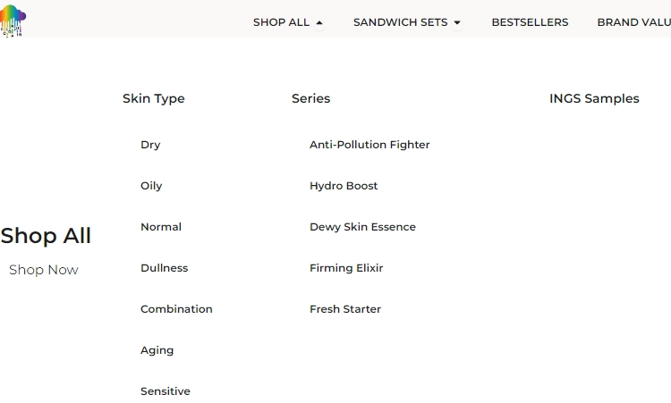View the Firming Elixir series
The height and width of the screenshot is (403, 671).
pyautogui.click(x=346, y=268)
